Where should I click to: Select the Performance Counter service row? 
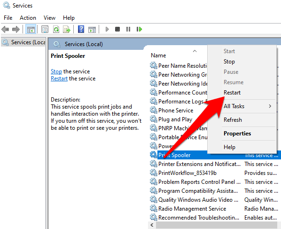click(182, 93)
